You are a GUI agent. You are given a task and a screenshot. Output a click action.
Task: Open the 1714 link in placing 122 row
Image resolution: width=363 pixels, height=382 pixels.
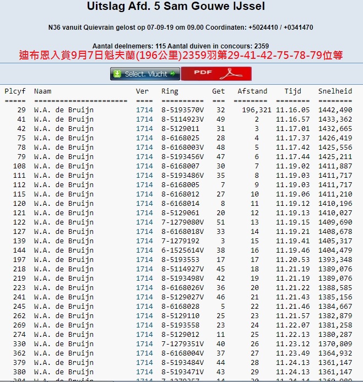point(144,222)
